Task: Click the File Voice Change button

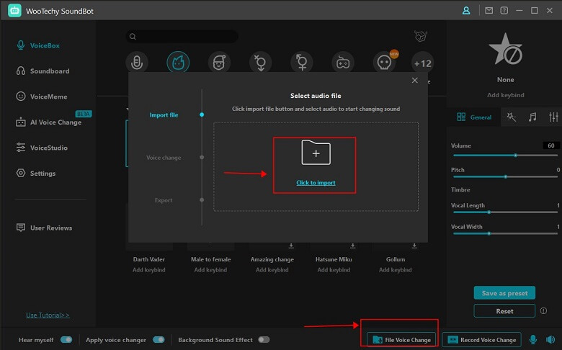Action: coord(401,340)
